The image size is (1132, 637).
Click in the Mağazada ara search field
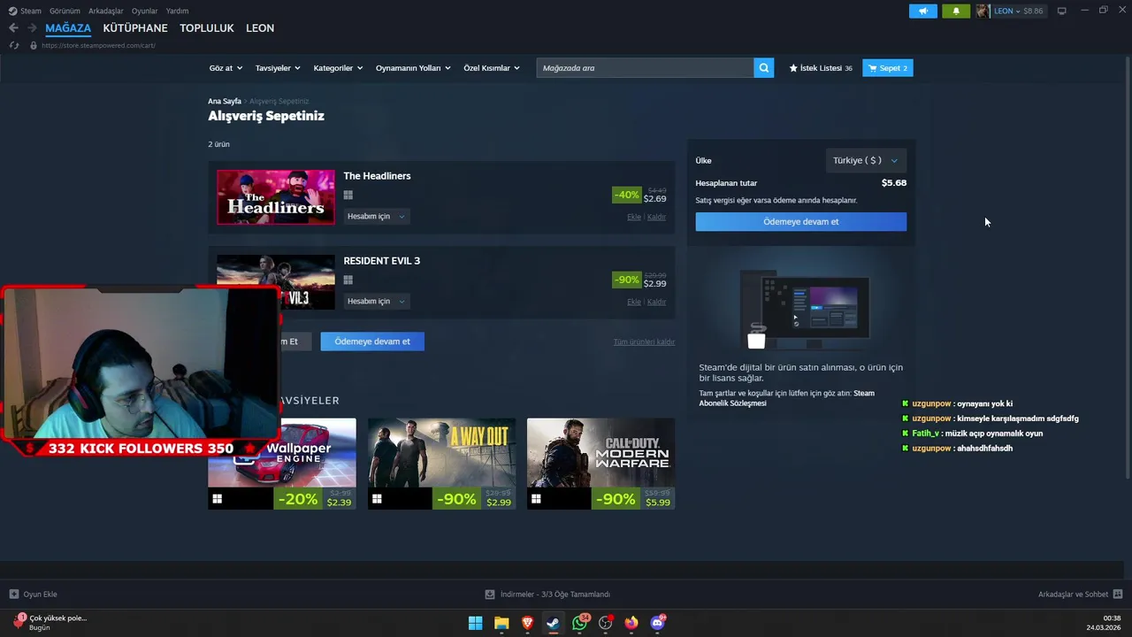[645, 68]
